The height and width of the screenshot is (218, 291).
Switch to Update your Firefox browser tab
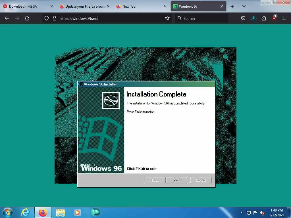[84, 7]
